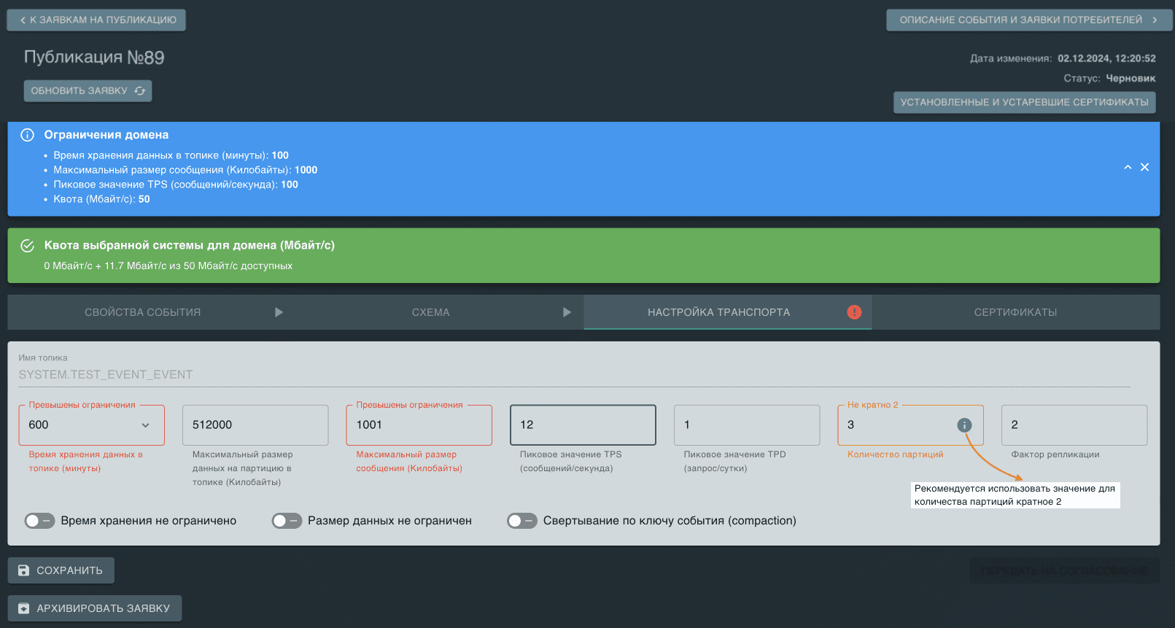Go back to К заявкам на публикацию
This screenshot has height=628, width=1175.
tap(96, 20)
